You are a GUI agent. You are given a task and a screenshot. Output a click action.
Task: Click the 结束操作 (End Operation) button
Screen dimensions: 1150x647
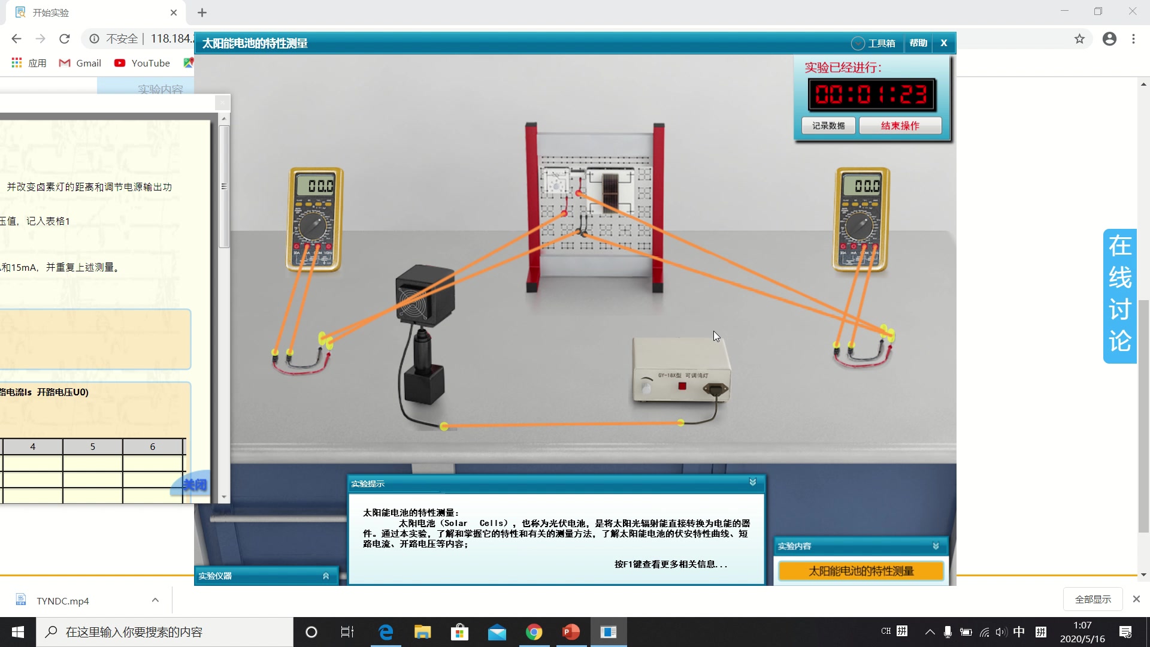pos(900,125)
